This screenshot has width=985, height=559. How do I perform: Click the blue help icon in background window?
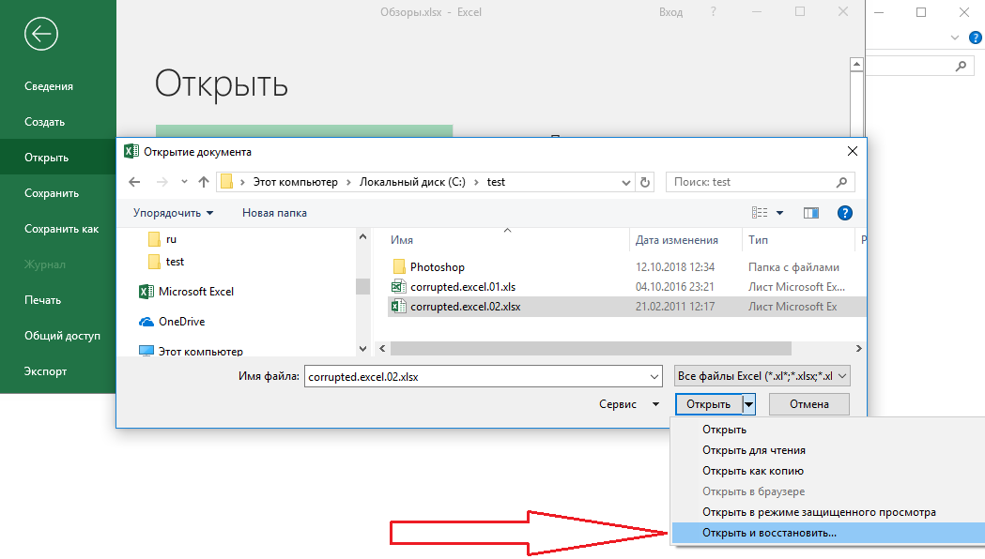(976, 38)
